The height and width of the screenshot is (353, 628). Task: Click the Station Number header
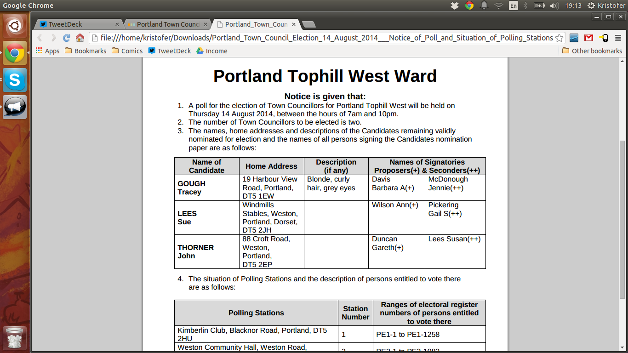click(355, 313)
